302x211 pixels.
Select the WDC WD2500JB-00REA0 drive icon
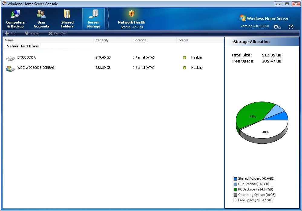click(10, 69)
